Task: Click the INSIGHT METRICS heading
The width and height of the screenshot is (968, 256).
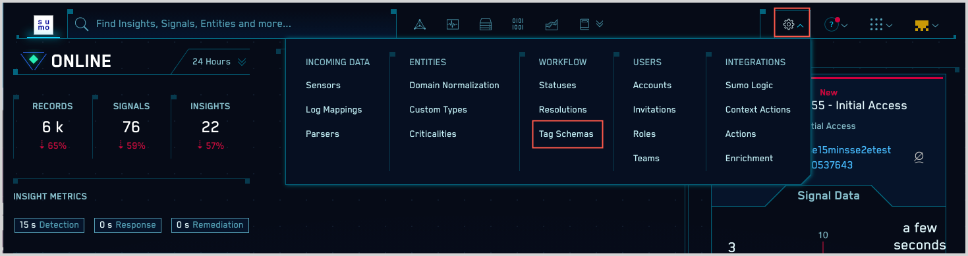Action: point(50,196)
